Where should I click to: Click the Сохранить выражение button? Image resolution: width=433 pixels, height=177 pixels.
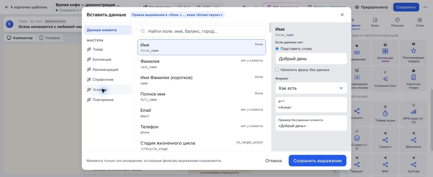[317, 161]
